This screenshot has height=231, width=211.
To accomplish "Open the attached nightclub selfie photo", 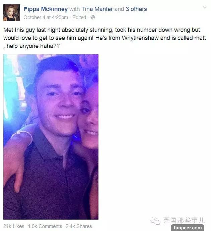I will [x=51, y=137].
